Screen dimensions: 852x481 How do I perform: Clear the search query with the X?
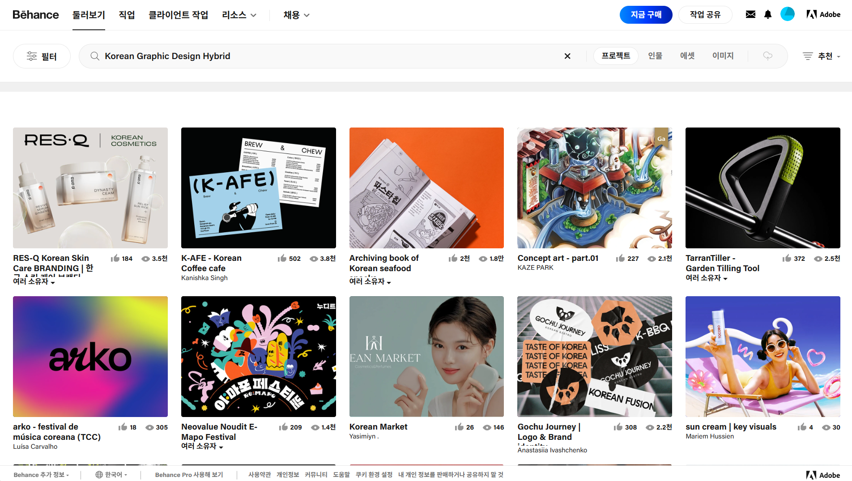567,56
